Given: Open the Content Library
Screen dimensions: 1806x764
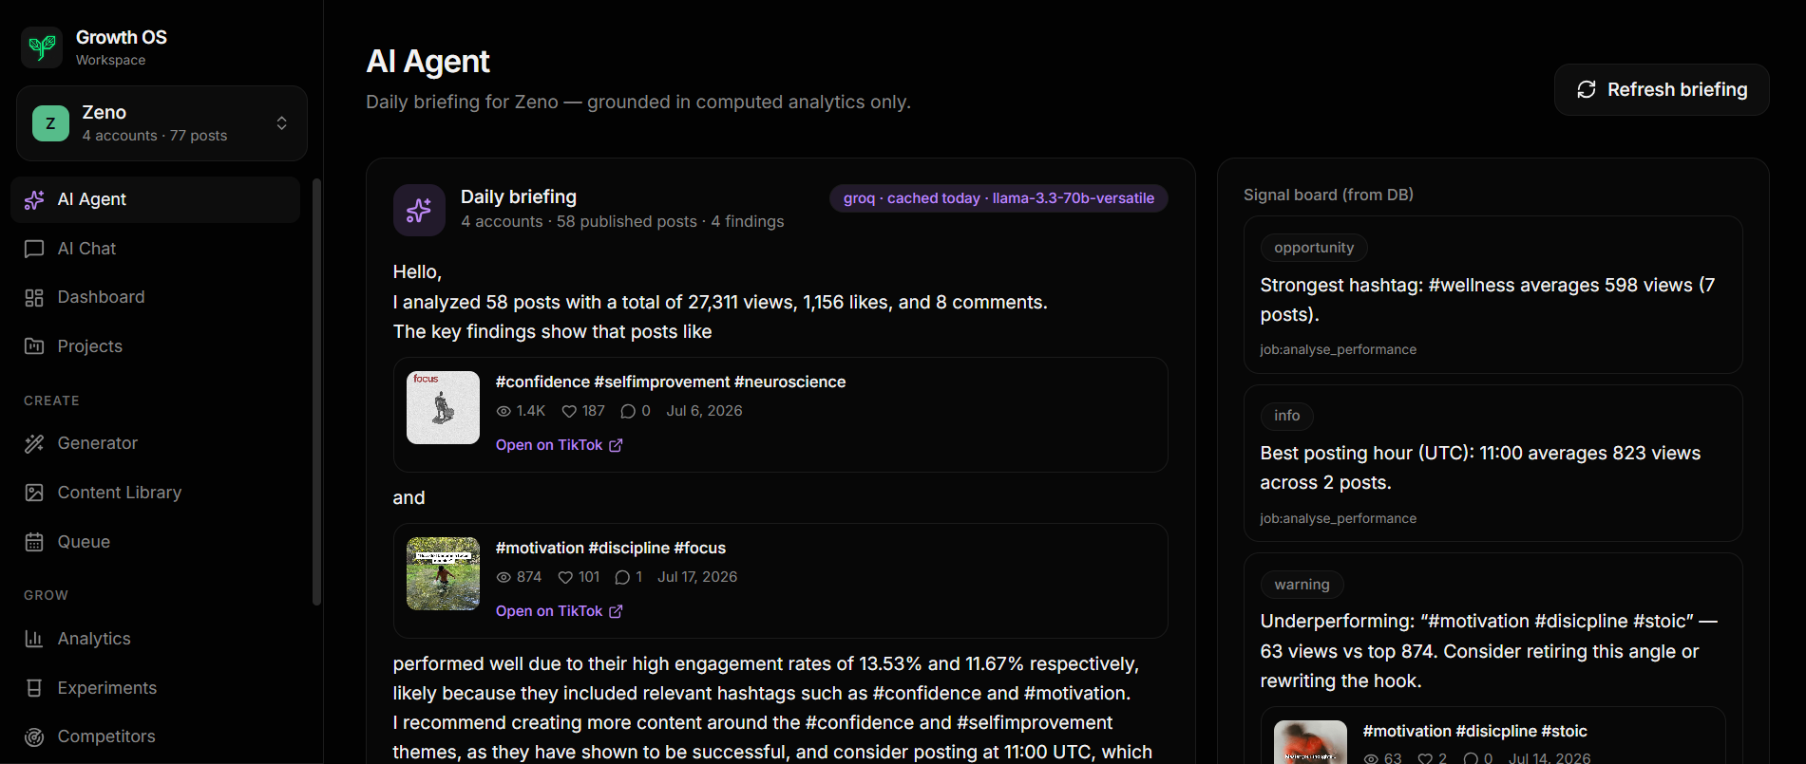Looking at the screenshot, I should click(156, 493).
